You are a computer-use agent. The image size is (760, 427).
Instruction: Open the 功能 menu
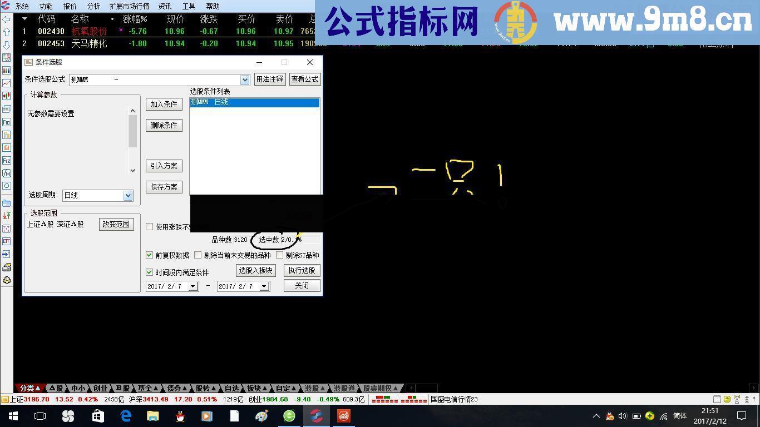tap(45, 6)
